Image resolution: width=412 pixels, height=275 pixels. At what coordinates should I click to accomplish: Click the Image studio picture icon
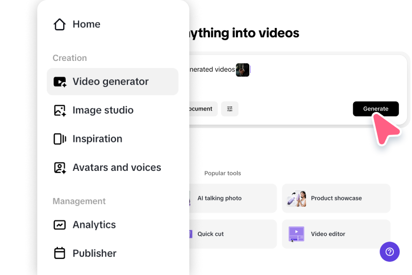point(60,110)
